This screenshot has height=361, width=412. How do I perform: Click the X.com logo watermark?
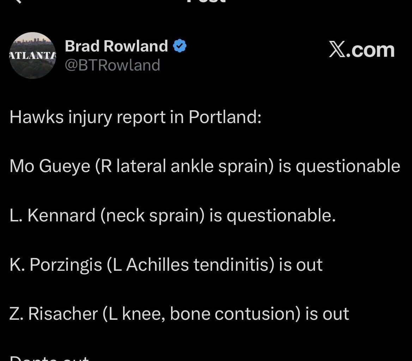(362, 50)
